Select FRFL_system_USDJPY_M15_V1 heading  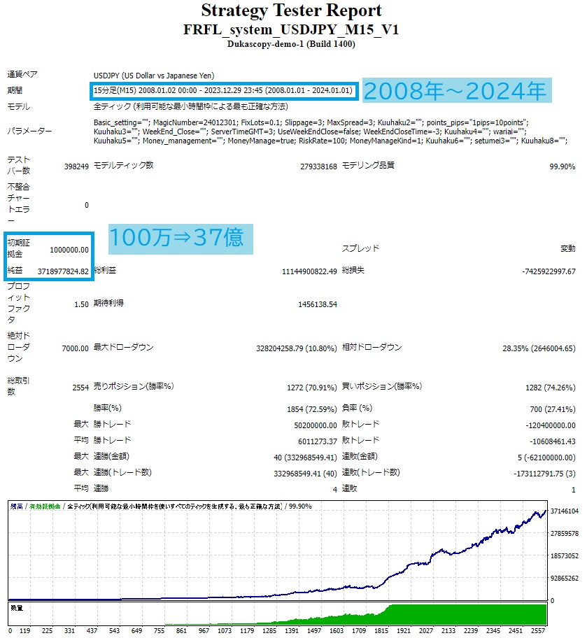(x=291, y=29)
